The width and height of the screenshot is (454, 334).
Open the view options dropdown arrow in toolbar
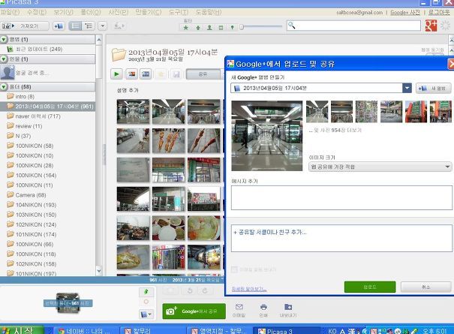103,26
